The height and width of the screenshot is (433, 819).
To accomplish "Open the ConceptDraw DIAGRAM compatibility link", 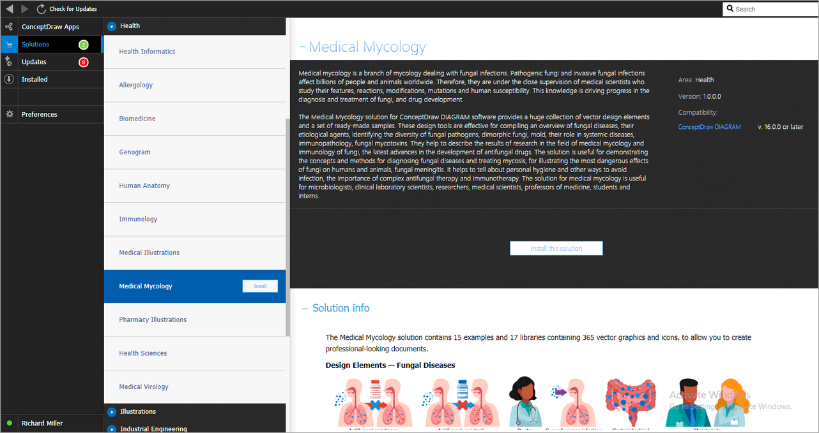I will pyautogui.click(x=709, y=127).
